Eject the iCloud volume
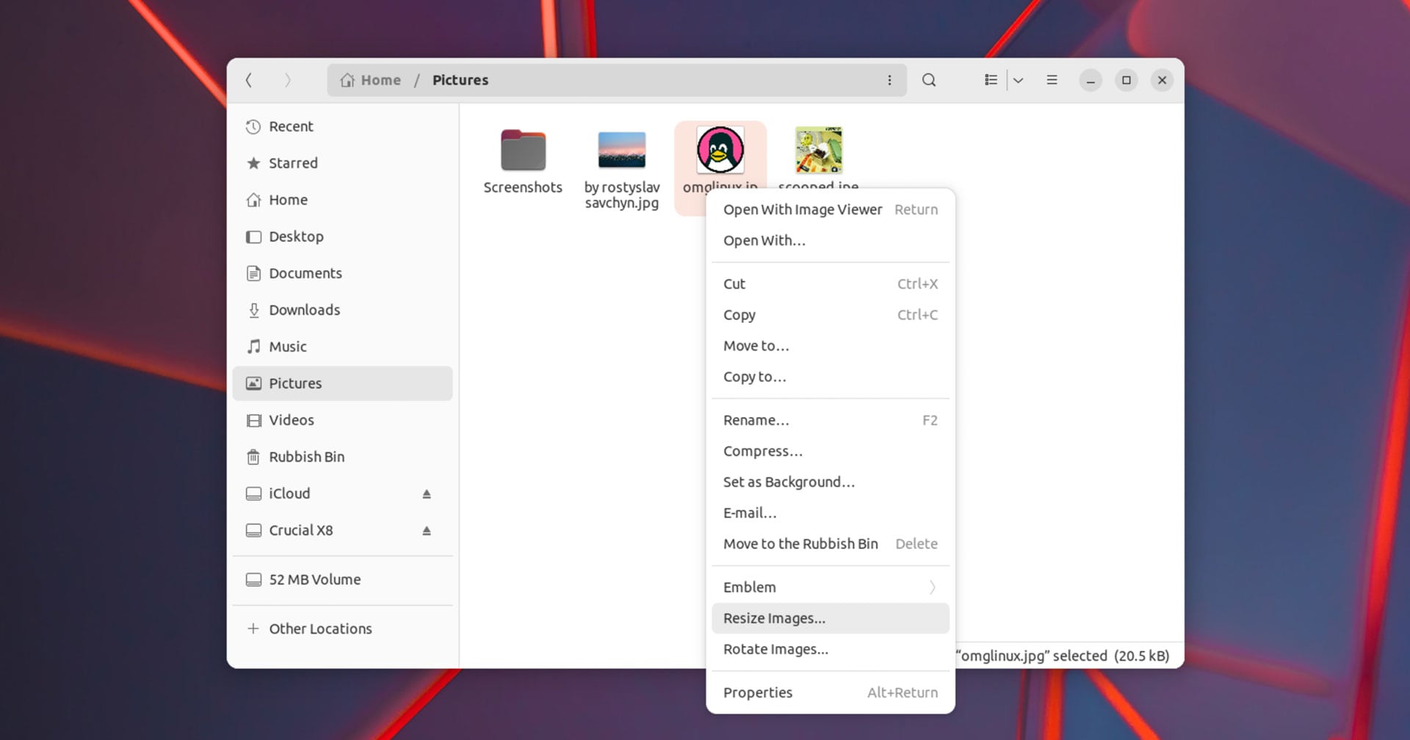This screenshot has height=740, width=1410. [x=427, y=493]
